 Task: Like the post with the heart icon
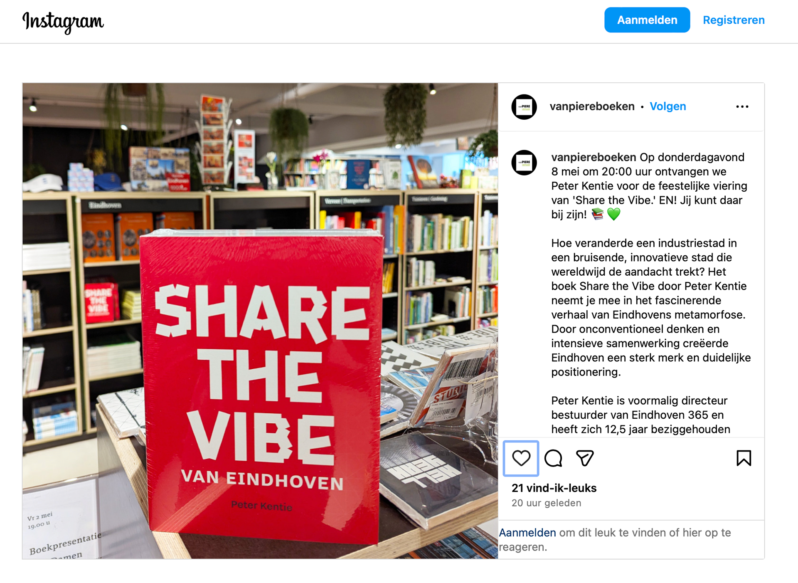coord(521,458)
